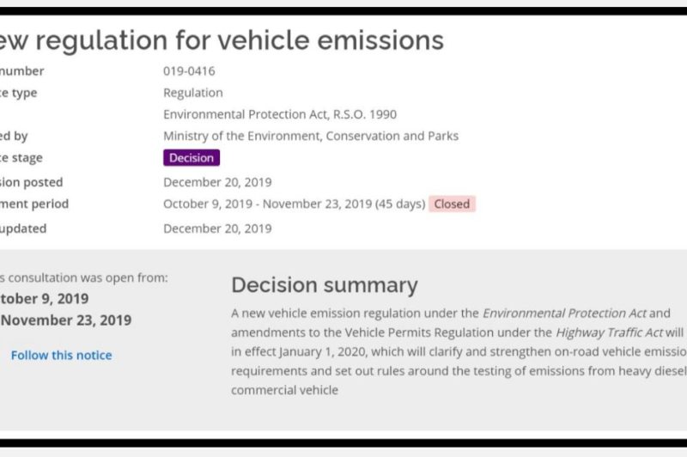Click Ministry of the Environment, Conservation and Parks
Screen dimensions: 687x457
pyautogui.click(x=310, y=136)
